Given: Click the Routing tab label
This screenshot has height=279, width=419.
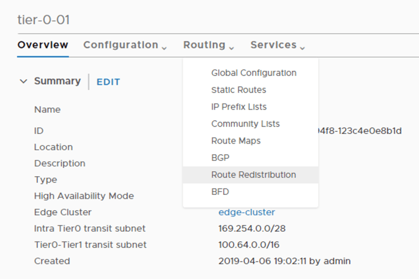Looking at the screenshot, I should (204, 45).
